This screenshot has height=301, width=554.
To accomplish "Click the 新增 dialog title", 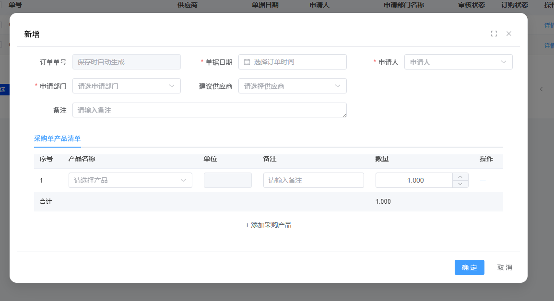I will 32,34.
